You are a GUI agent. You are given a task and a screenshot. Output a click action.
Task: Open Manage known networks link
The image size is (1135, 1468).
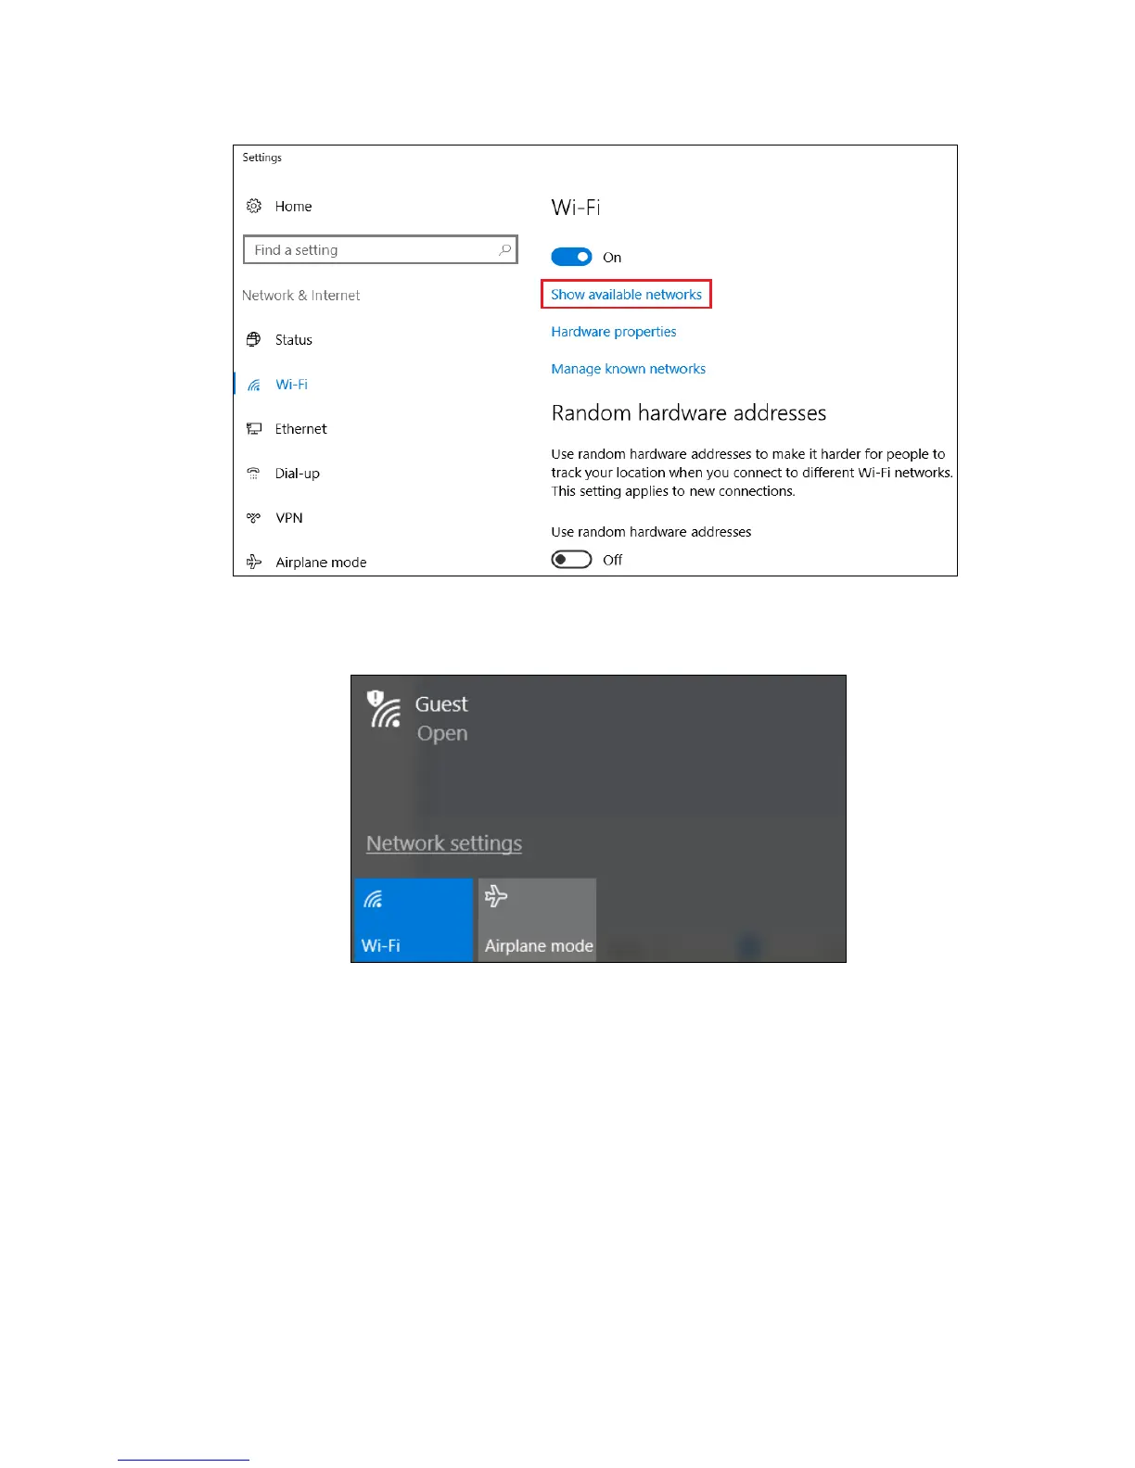tap(628, 369)
